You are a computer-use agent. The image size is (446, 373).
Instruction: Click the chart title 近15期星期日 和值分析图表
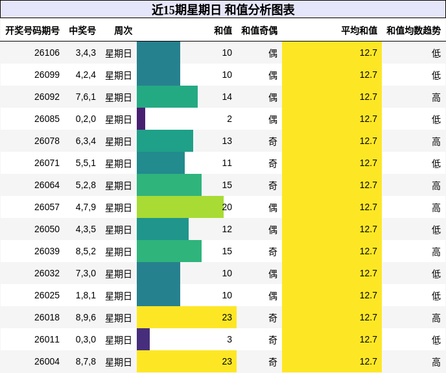pyautogui.click(x=223, y=10)
